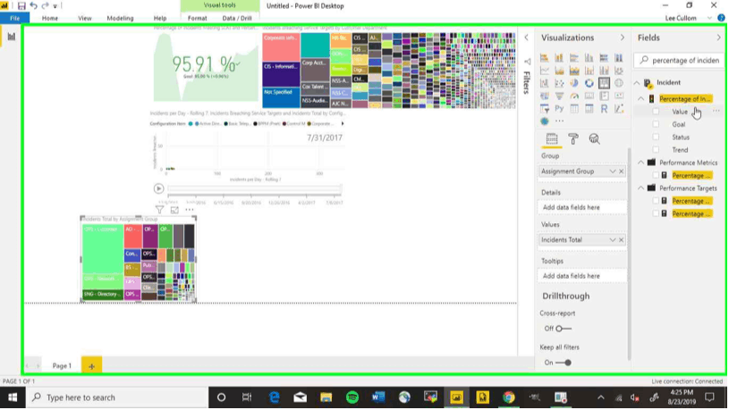Image resolution: width=729 pixels, height=410 pixels.
Task: Select the highlighted Treemap visualization icon
Action: pyautogui.click(x=604, y=84)
